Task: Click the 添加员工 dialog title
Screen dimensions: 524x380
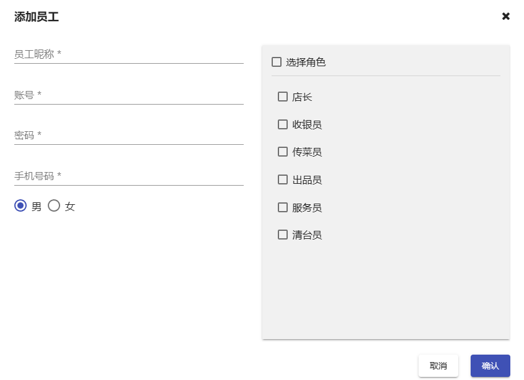Action: coord(29,17)
